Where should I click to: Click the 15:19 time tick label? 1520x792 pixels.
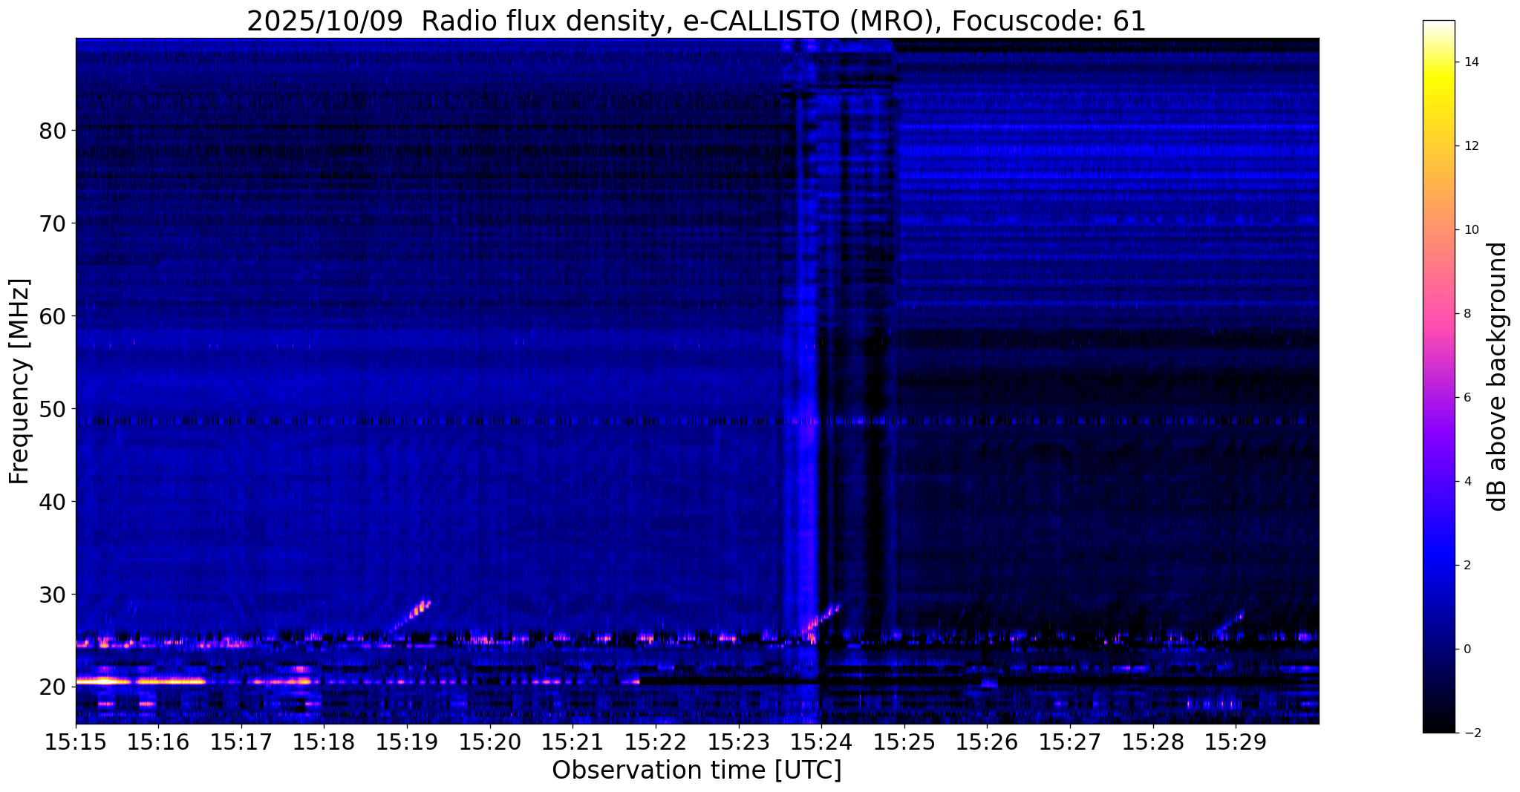click(407, 742)
